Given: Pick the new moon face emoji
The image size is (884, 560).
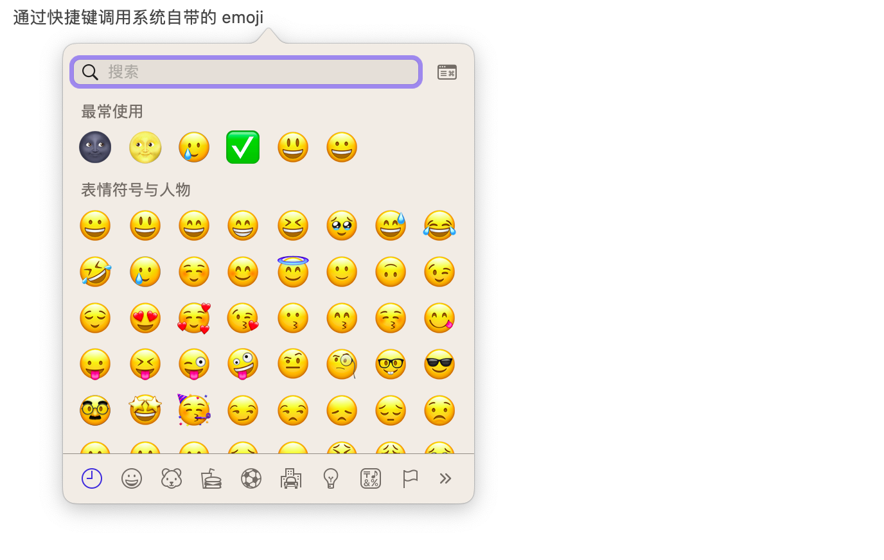Looking at the screenshot, I should pos(95,147).
